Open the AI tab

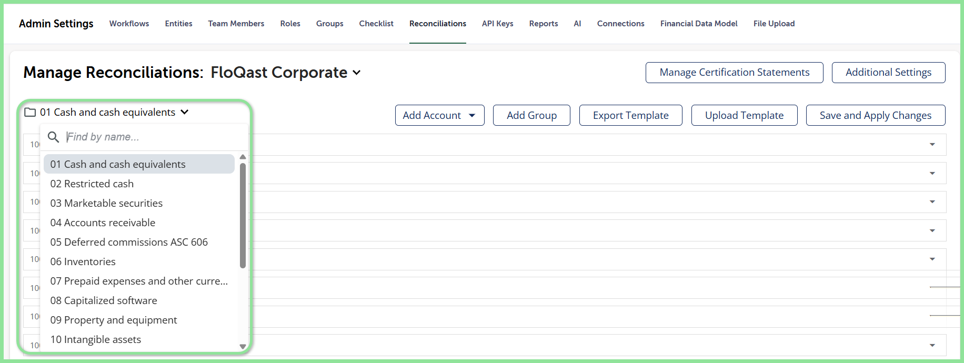pyautogui.click(x=577, y=24)
